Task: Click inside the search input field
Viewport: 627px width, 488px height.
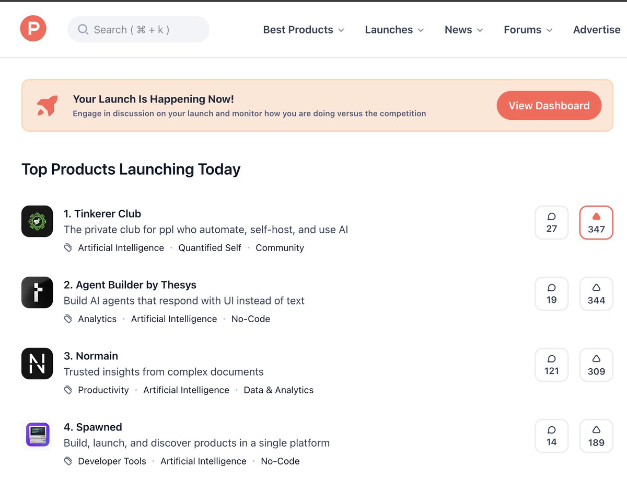Action: (x=138, y=29)
